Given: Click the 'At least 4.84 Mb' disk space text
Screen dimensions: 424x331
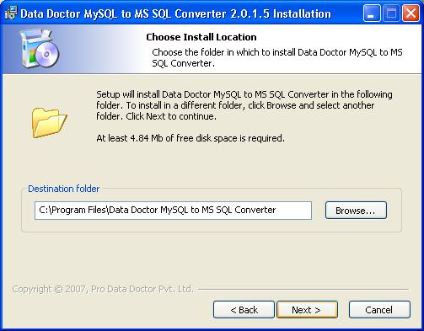Looking at the screenshot, I should (x=191, y=138).
